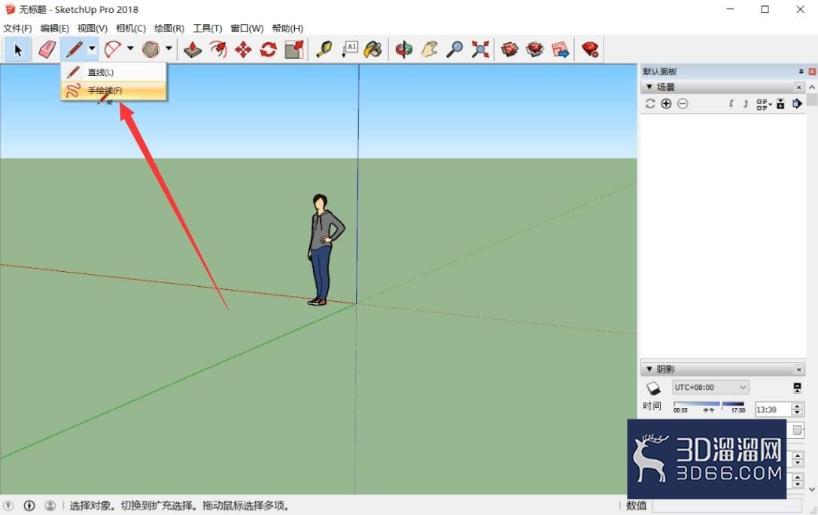This screenshot has width=818, height=515.
Task: Click the 数值 measurements input box
Action: pos(727,506)
